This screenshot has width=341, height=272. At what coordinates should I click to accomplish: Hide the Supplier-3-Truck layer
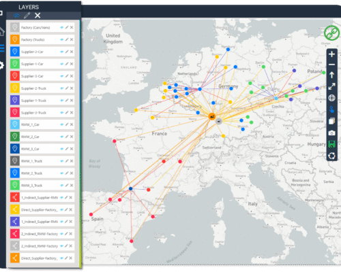(61, 113)
